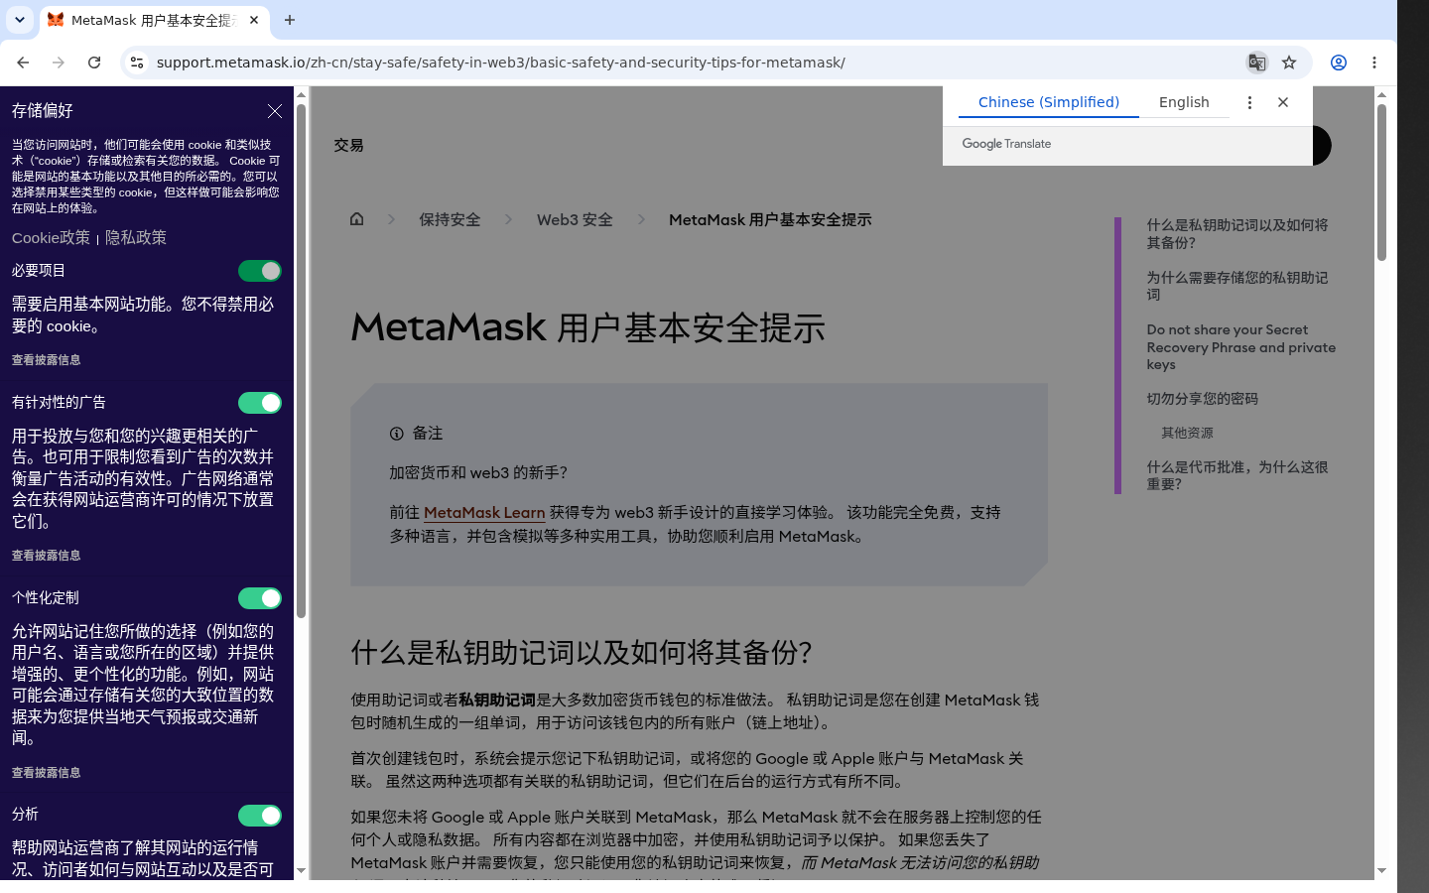The width and height of the screenshot is (1429, 893).
Task: Select the English translate tab
Action: (1184, 102)
